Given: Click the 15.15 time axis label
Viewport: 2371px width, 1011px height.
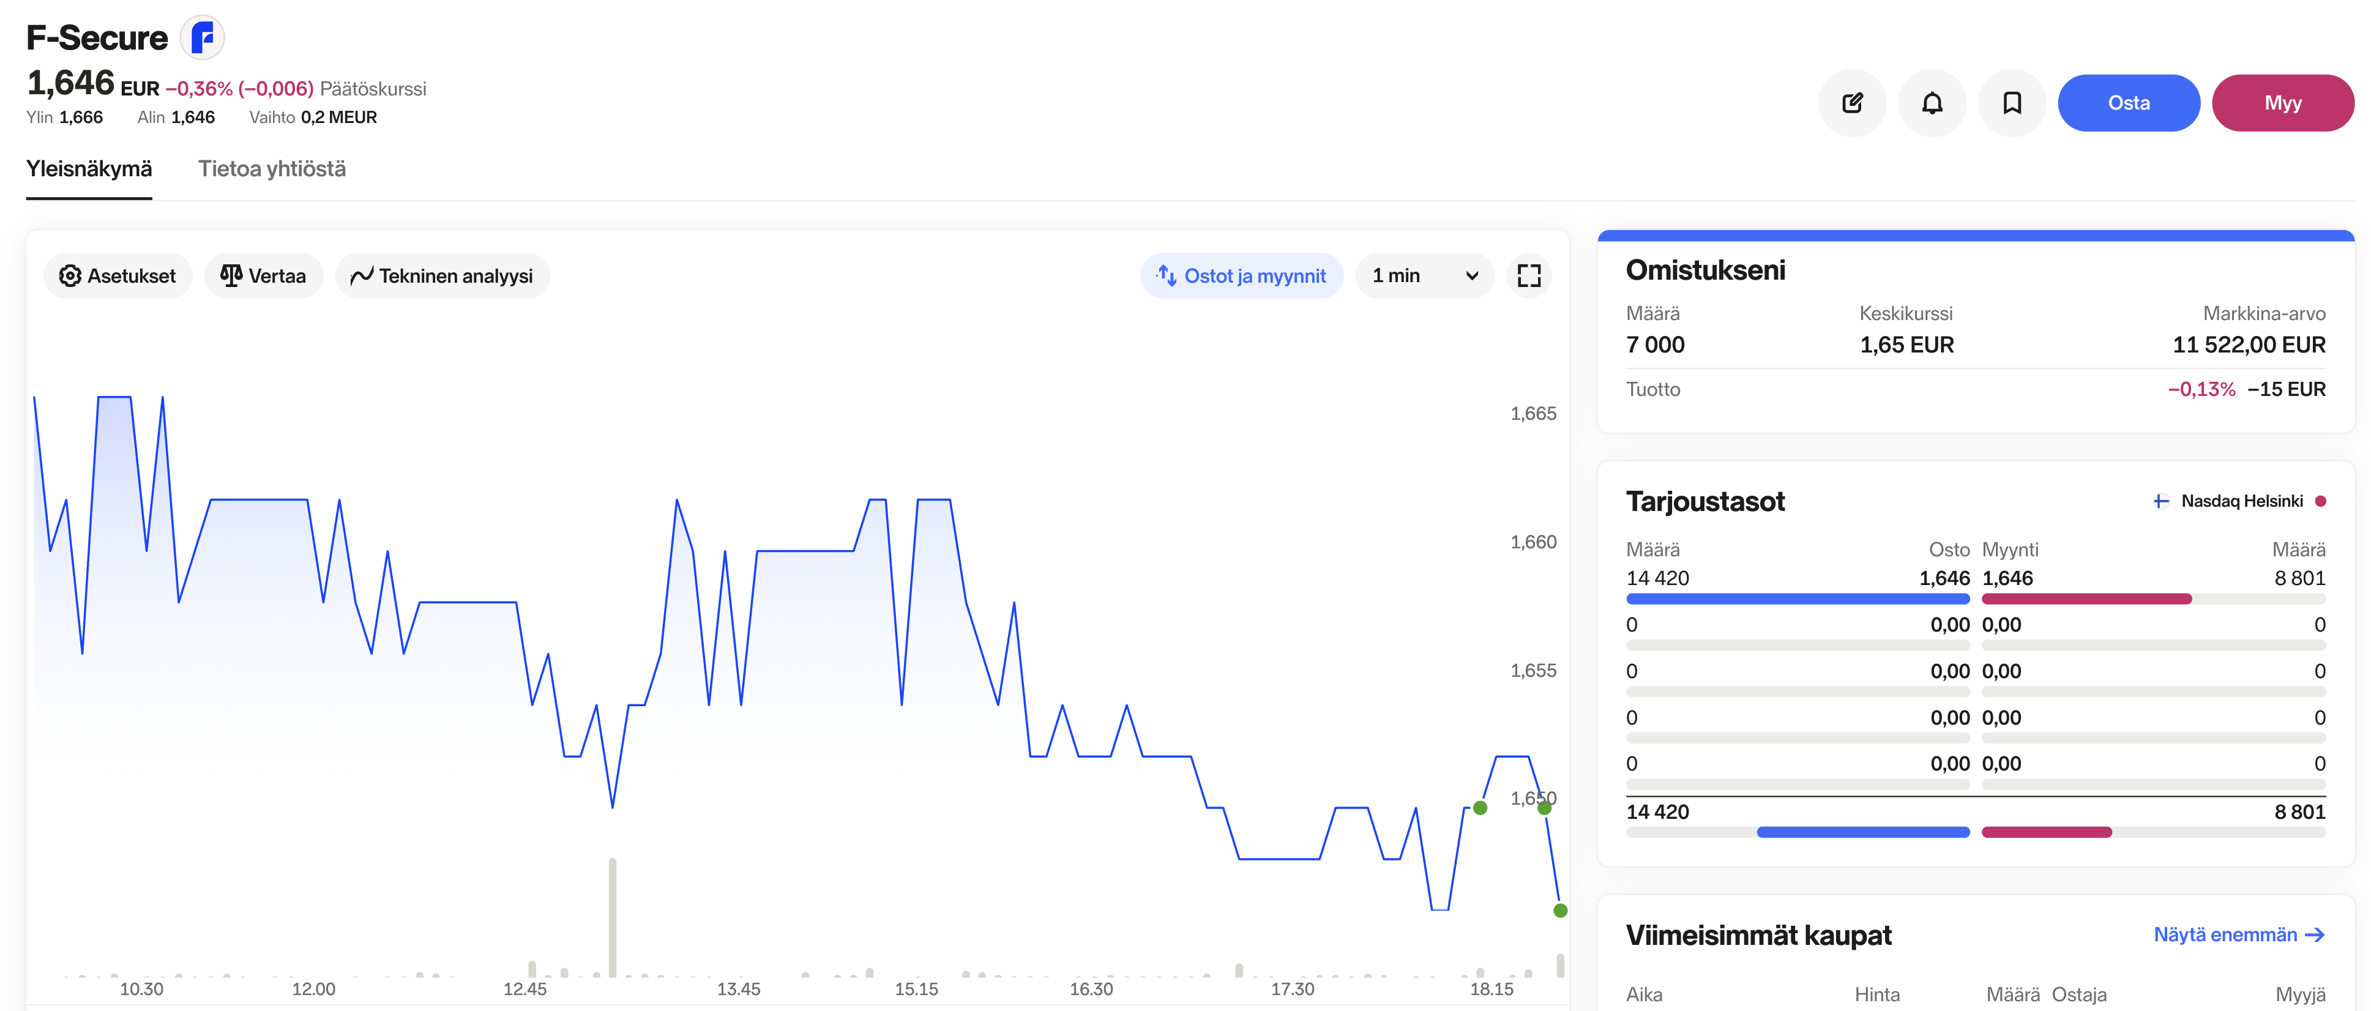Looking at the screenshot, I should click(916, 989).
